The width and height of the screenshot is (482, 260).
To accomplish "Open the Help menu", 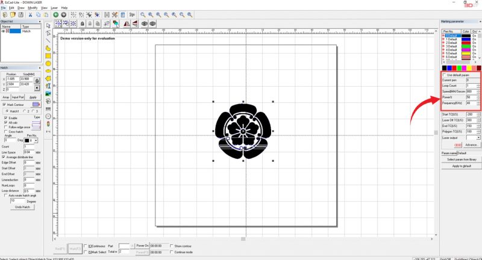I will pos(64,8).
